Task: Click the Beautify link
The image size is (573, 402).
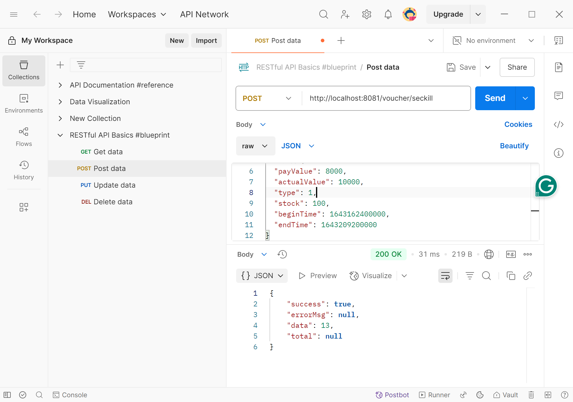Action: (514, 146)
